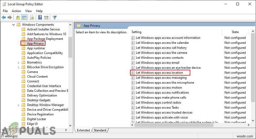This screenshot has height=139, width=256.
Task: Click folder icon in App Privacy header
Action: tap(79, 26)
